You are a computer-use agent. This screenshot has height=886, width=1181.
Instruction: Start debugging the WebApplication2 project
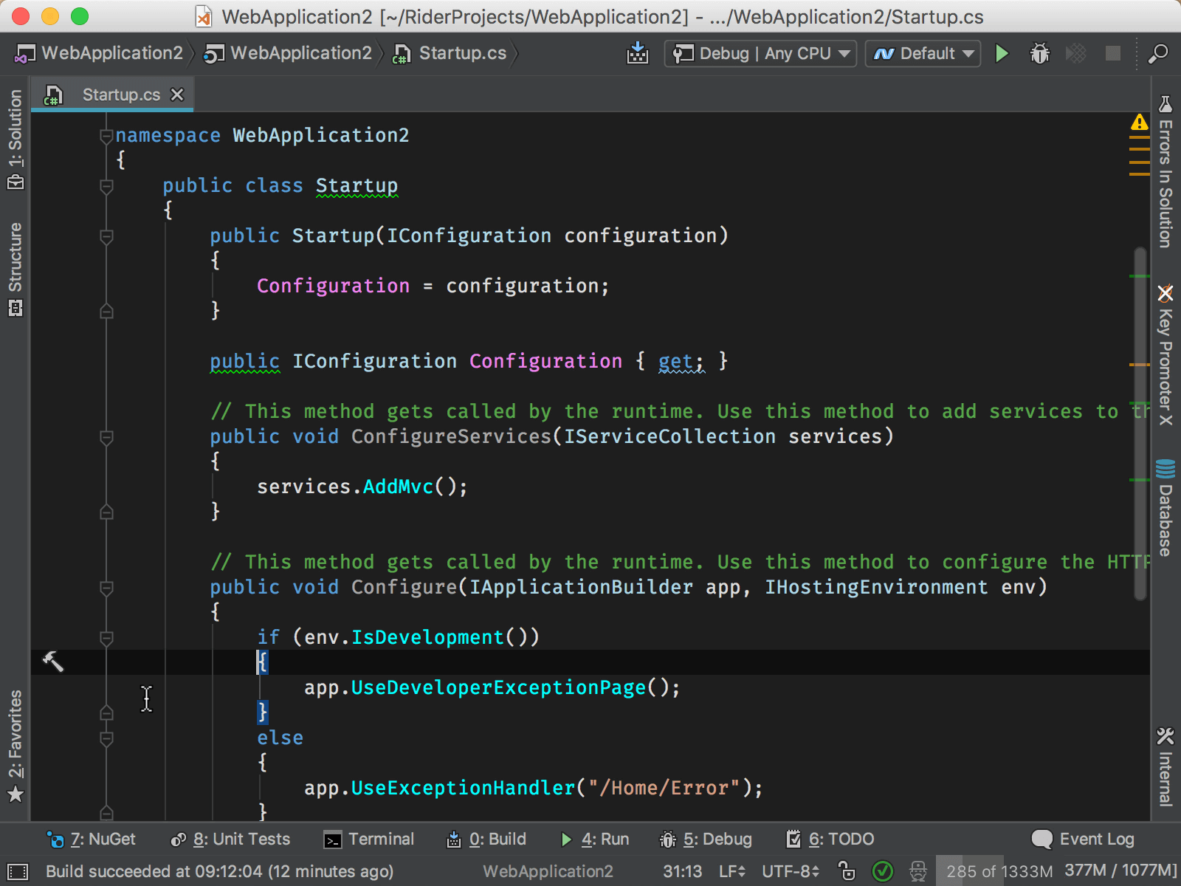tap(1039, 53)
